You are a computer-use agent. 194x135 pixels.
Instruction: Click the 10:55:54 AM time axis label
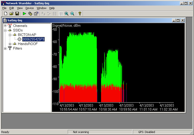pos(68,109)
